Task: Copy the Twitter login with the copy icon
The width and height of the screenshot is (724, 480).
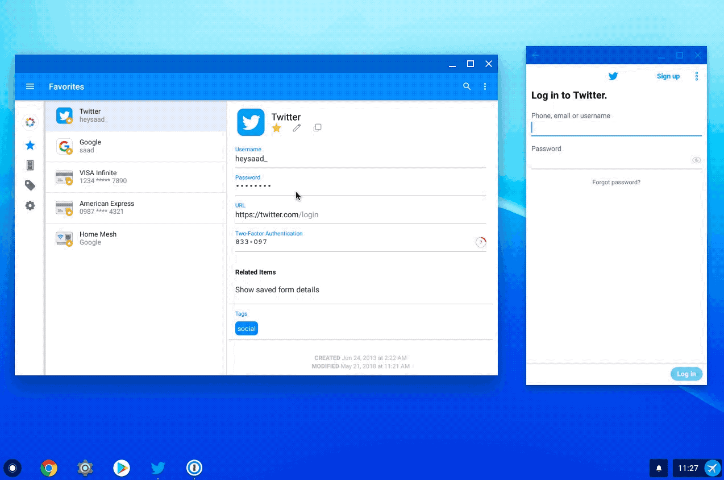Action: pyautogui.click(x=317, y=127)
